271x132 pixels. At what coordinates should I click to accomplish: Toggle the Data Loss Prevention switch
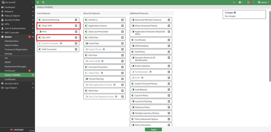[86, 32]
